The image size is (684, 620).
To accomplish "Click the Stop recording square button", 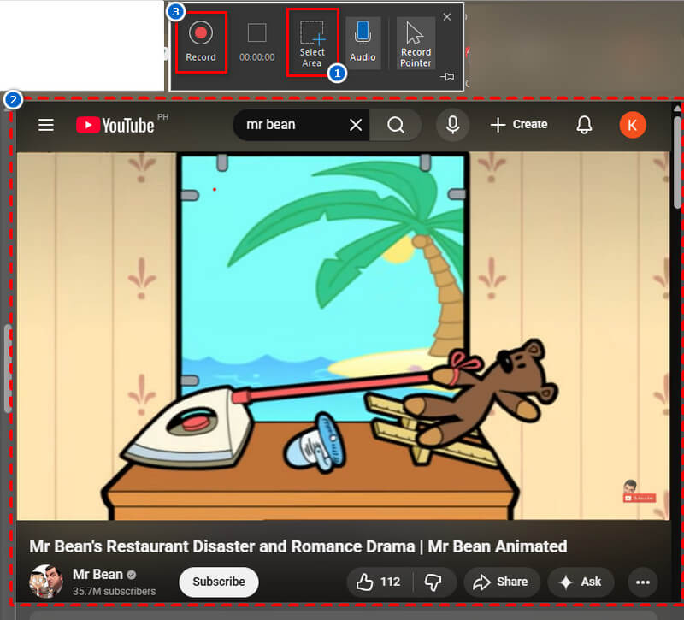I will (x=257, y=32).
